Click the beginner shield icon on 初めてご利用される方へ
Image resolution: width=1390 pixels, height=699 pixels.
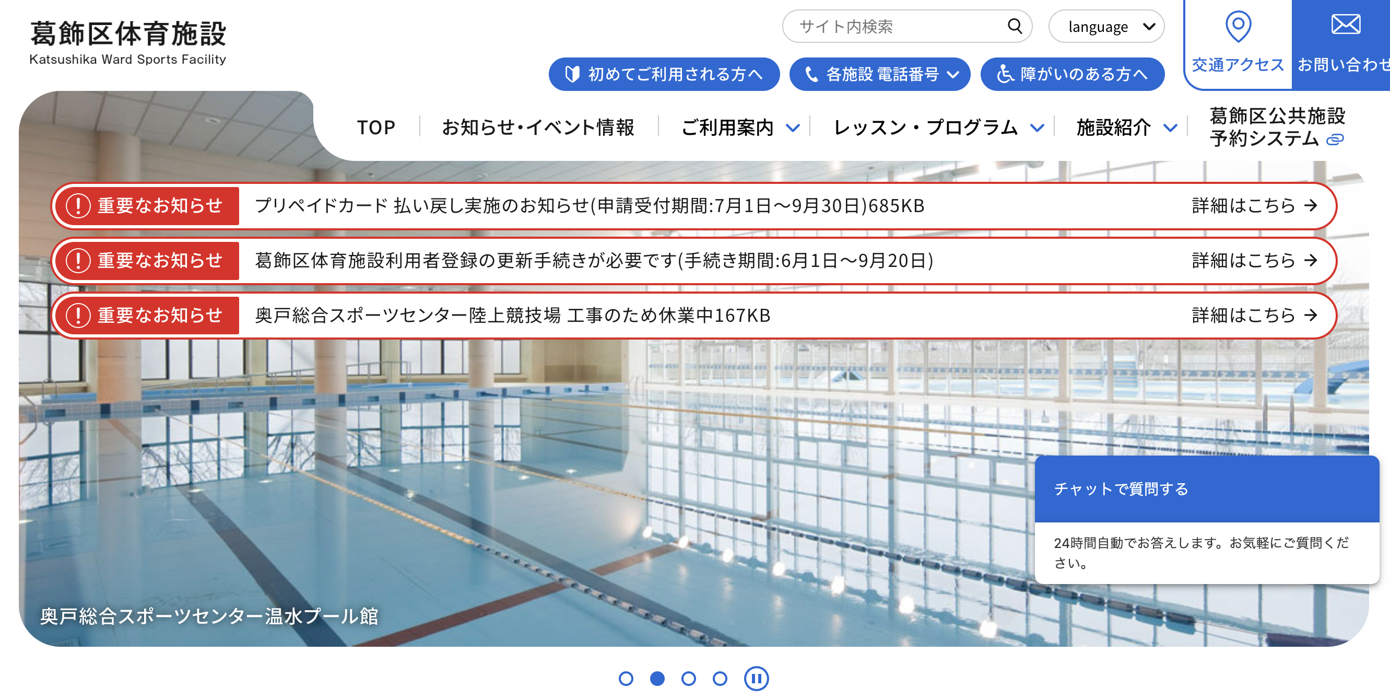(x=572, y=74)
